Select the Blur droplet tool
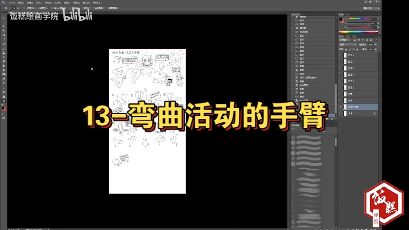The image size is (409, 230). [x=4, y=70]
